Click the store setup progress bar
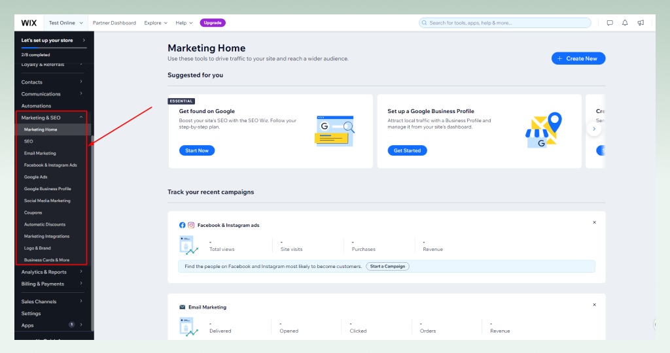The height and width of the screenshot is (353, 670). click(54, 48)
